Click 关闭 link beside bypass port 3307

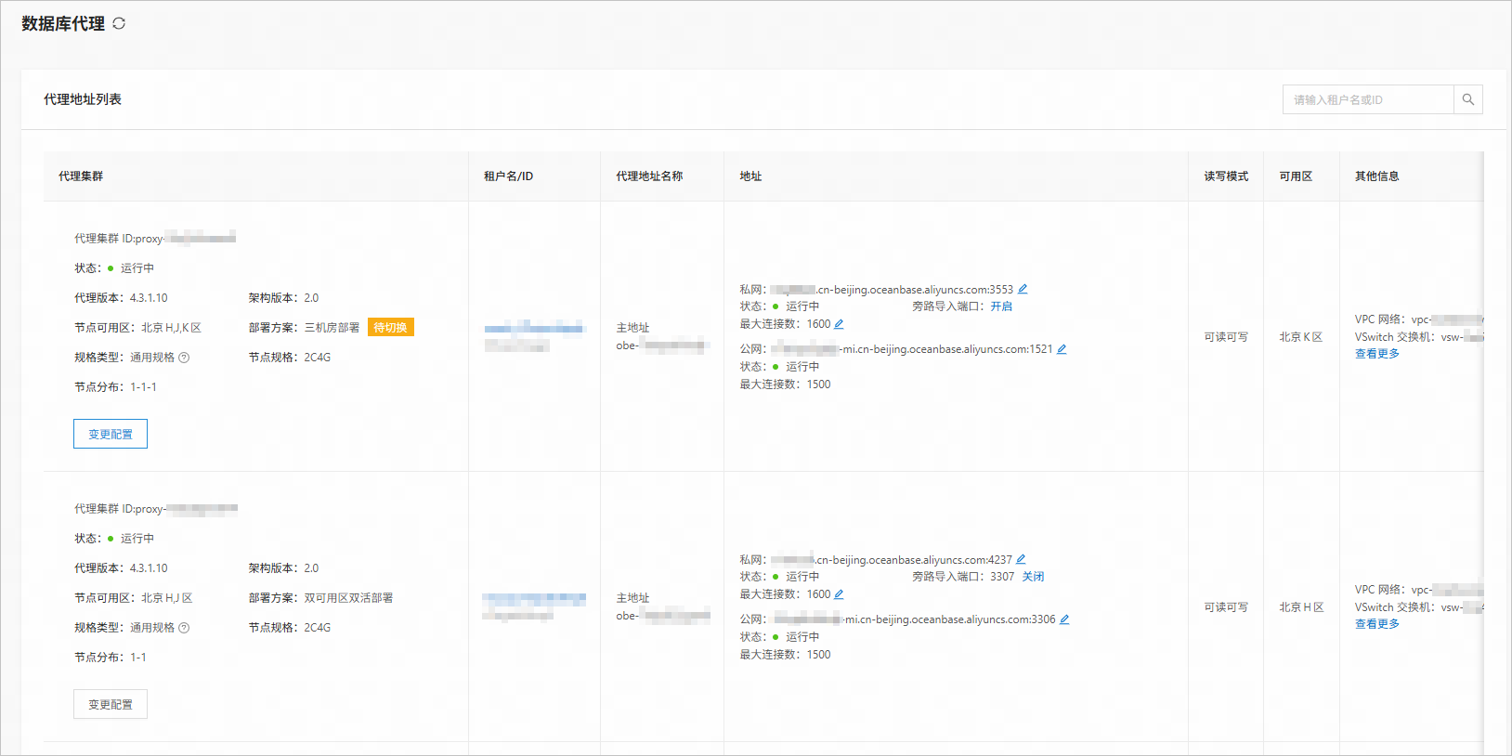click(1033, 577)
